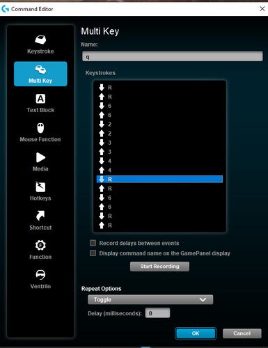The width and height of the screenshot is (268, 348).
Task: Enable Record delays between events
Action: tap(93, 243)
